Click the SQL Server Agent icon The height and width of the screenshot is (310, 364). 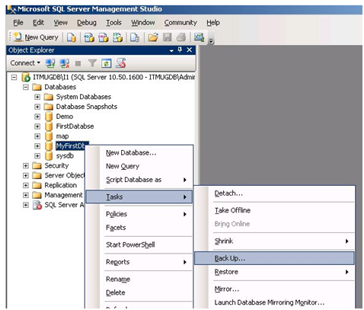37,205
